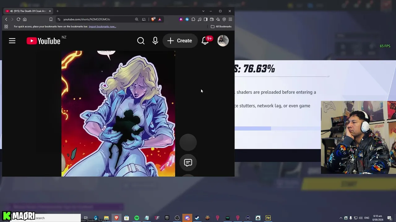The width and height of the screenshot is (396, 222).
Task: Open the apps grid in bookmarks bar
Action: [6, 27]
